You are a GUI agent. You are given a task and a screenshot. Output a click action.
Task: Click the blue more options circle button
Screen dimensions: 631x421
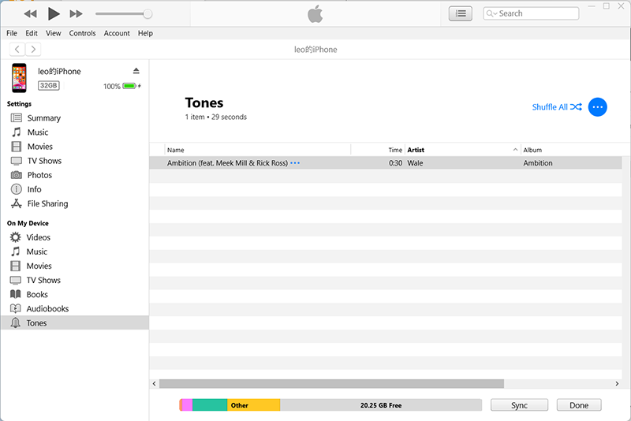[597, 107]
